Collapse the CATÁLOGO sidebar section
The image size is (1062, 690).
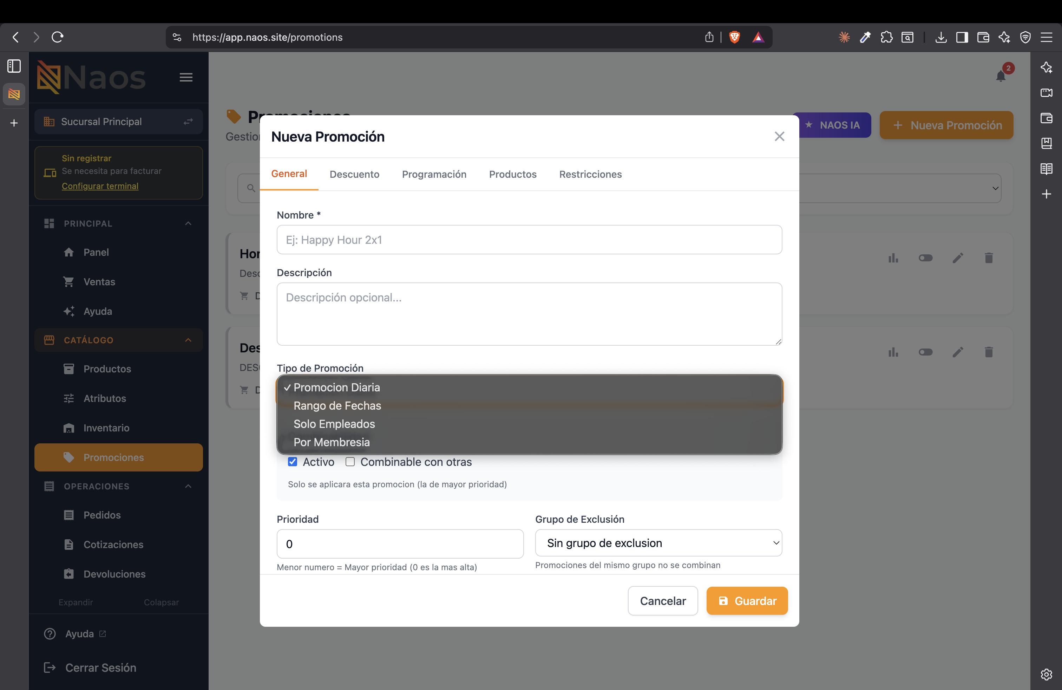pos(188,340)
